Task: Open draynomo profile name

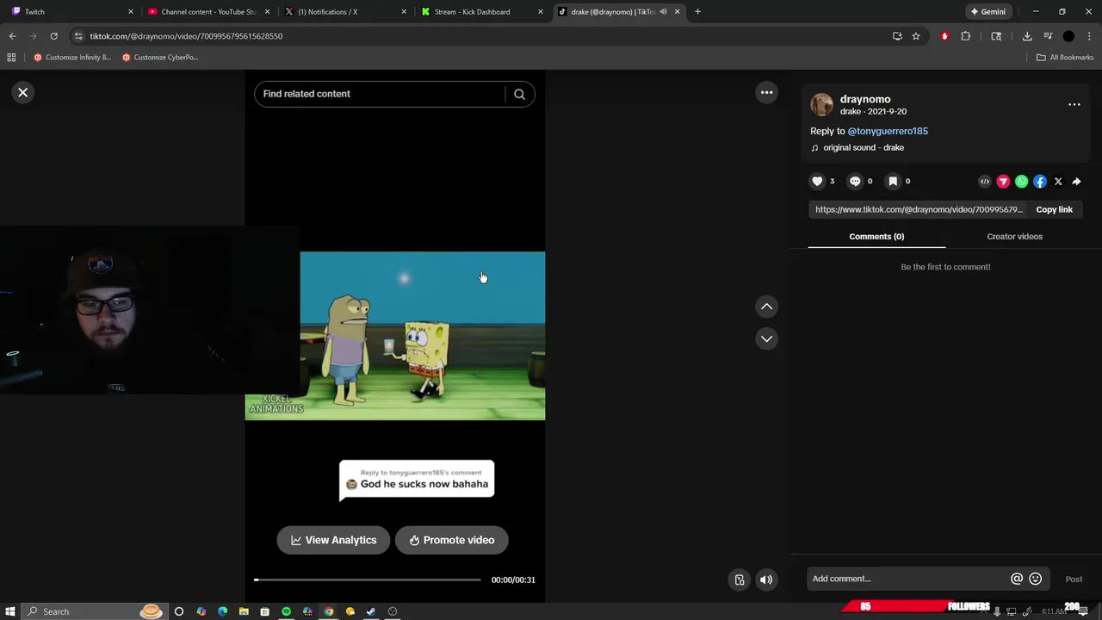Action: click(x=865, y=99)
